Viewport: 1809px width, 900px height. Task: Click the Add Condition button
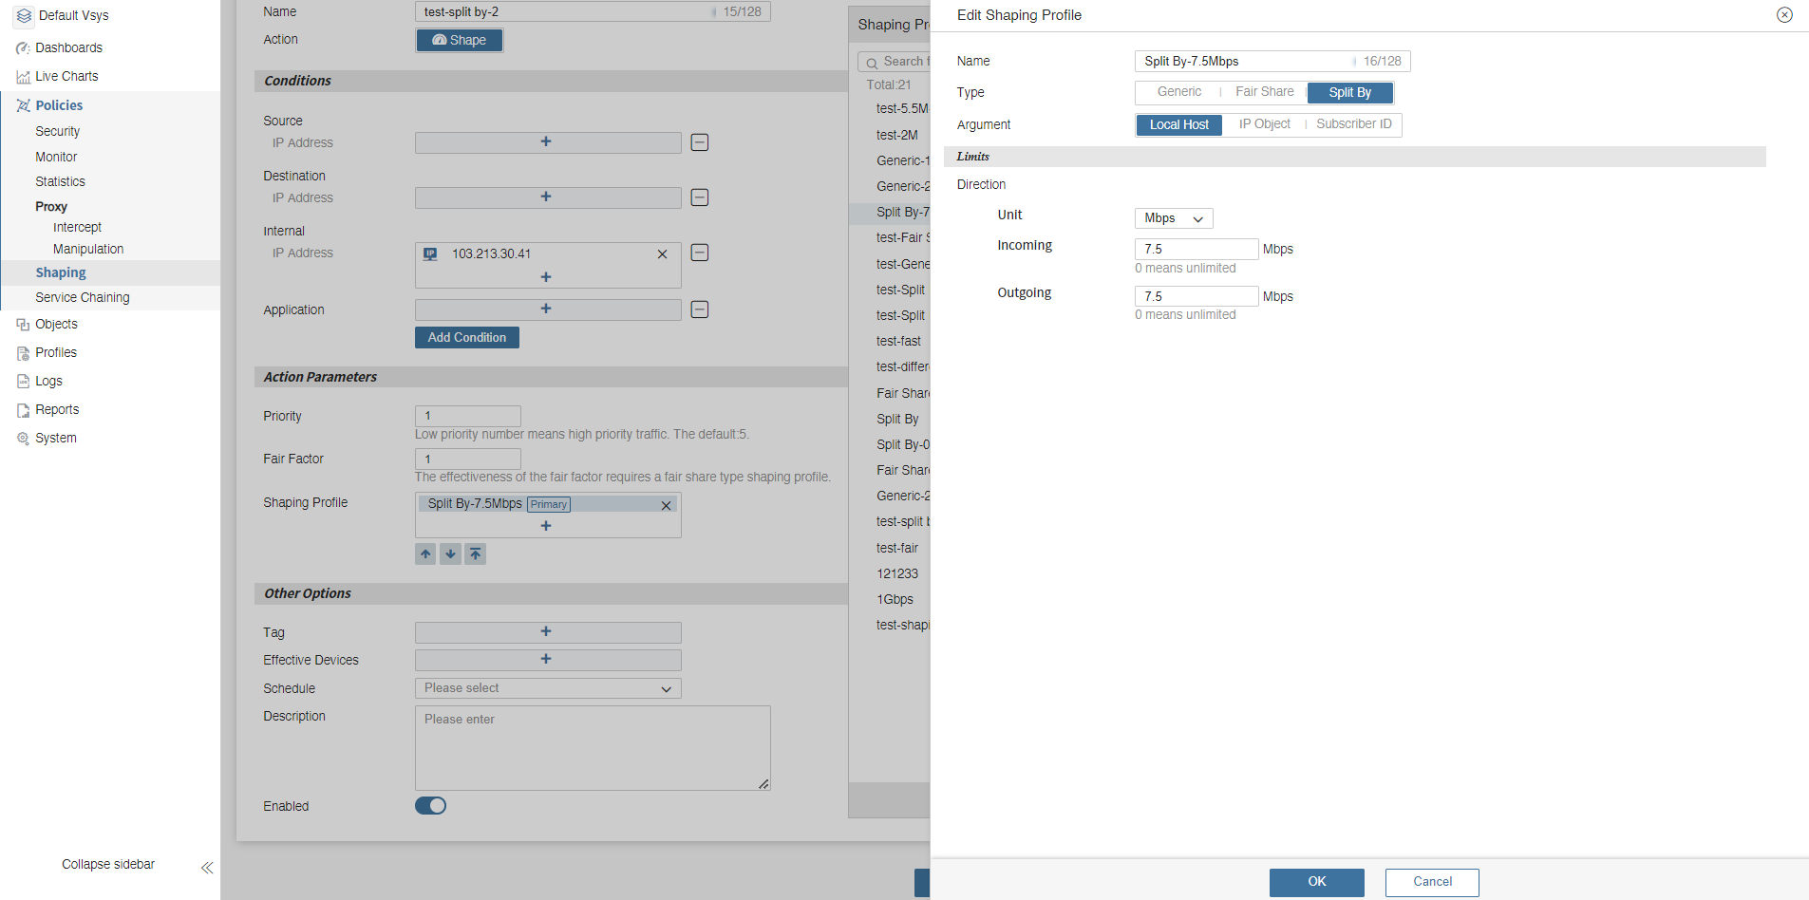pyautogui.click(x=466, y=338)
